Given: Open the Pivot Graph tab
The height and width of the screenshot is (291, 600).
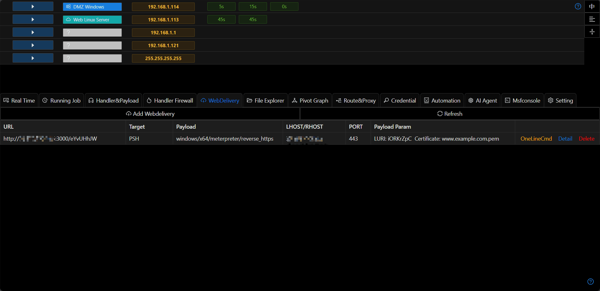Looking at the screenshot, I should point(310,100).
